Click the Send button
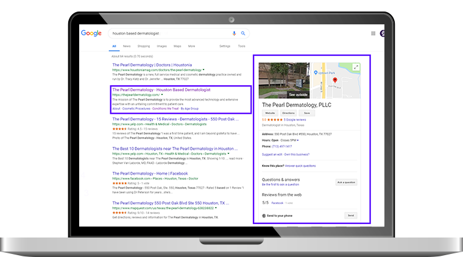Image resolution: width=463 pixels, height=257 pixels. (350, 216)
